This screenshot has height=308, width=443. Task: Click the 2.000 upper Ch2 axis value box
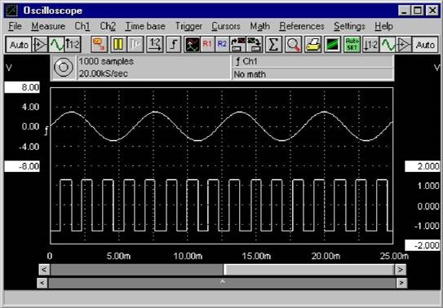coord(423,166)
